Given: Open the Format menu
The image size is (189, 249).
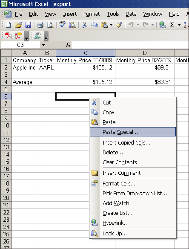Looking at the screenshot, I should point(92,14).
